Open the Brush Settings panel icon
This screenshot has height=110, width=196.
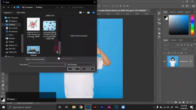point(159,23)
